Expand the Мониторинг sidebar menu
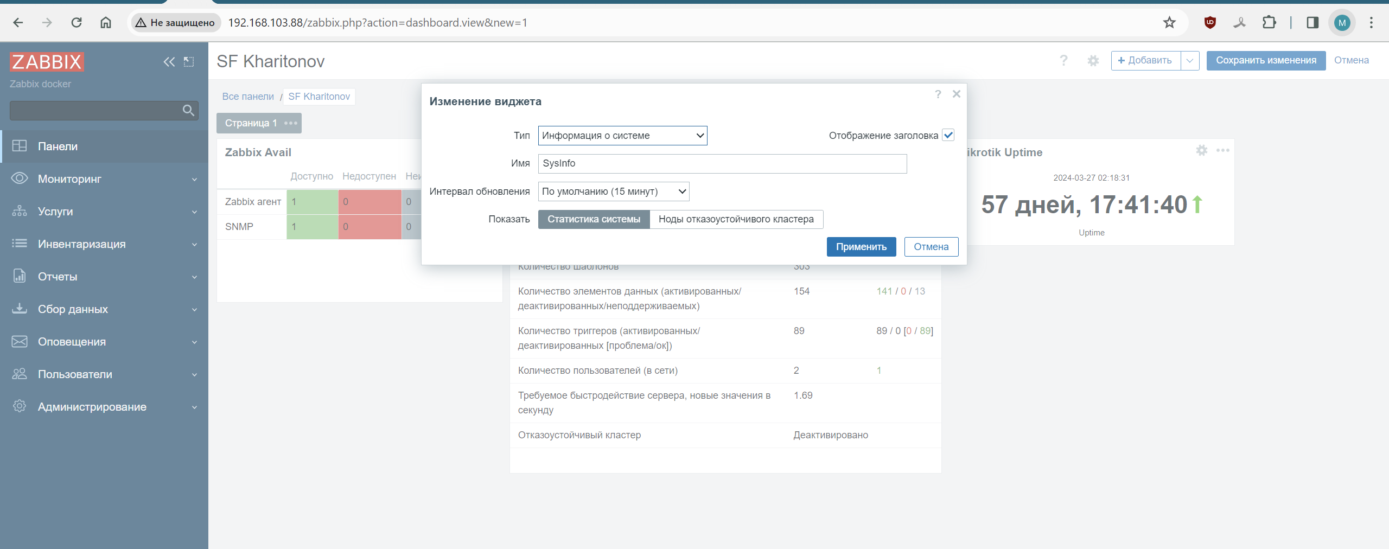 coord(104,179)
